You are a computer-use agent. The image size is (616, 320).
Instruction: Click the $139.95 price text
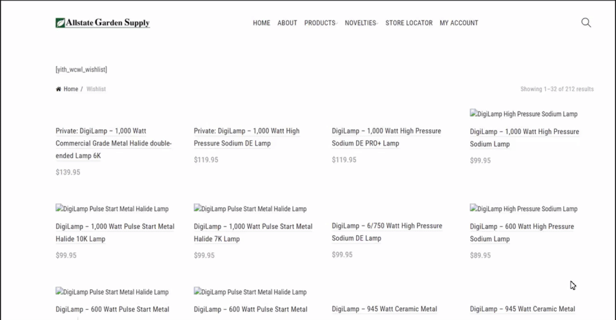click(x=68, y=172)
